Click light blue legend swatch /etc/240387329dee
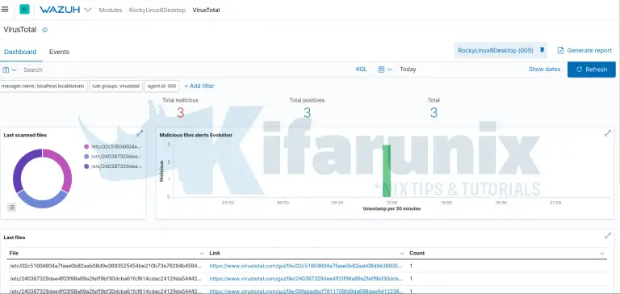 point(86,157)
